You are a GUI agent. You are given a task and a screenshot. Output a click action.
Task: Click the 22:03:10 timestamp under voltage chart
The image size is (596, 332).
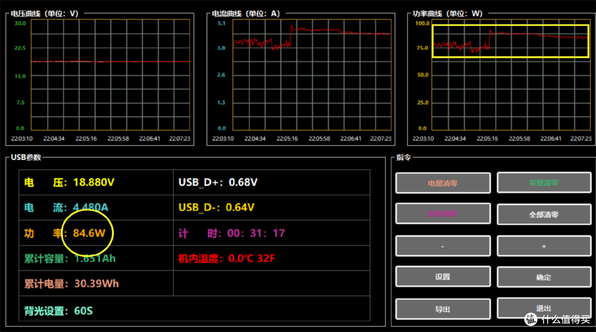coord(22,138)
